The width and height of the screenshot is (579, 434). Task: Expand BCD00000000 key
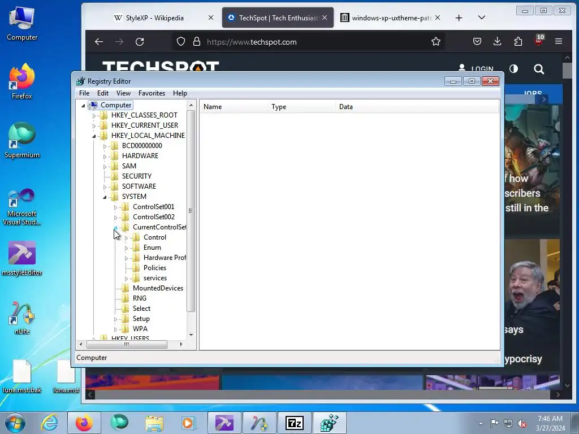tap(105, 146)
